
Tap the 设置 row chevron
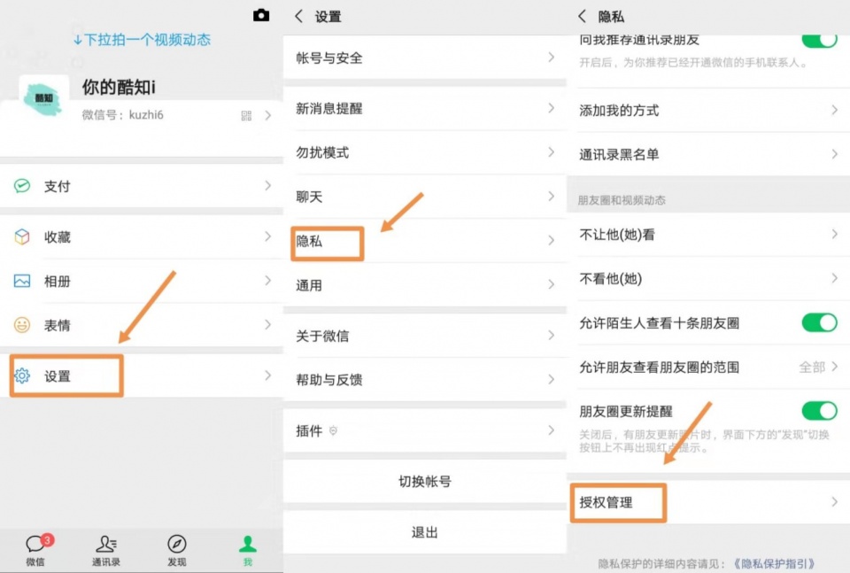click(267, 376)
